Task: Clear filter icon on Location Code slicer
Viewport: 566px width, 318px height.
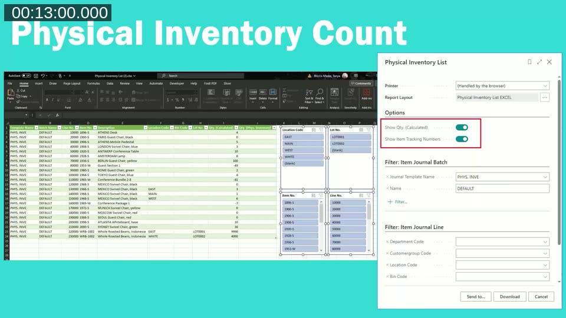Action: [x=321, y=130]
